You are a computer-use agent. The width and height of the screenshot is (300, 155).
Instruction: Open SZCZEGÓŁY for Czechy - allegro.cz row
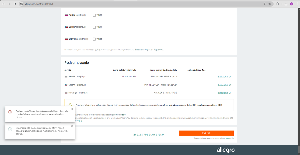[225, 85]
